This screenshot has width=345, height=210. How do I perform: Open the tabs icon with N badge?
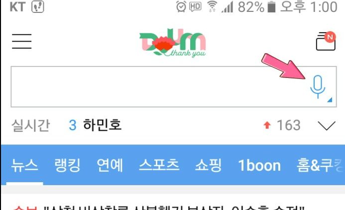(x=326, y=41)
